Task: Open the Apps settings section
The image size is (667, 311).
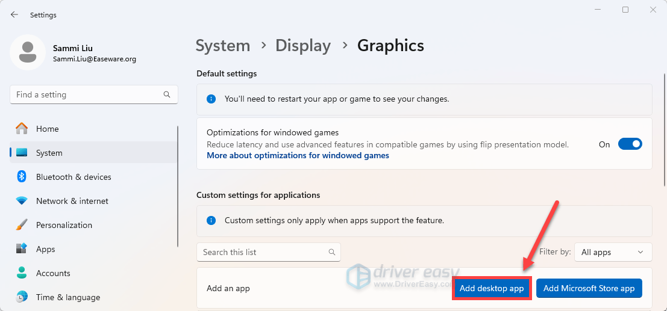Action: tap(45, 249)
